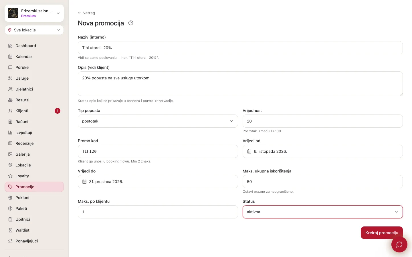
Task: Click the Kalendar calendar icon
Action: pos(10,57)
